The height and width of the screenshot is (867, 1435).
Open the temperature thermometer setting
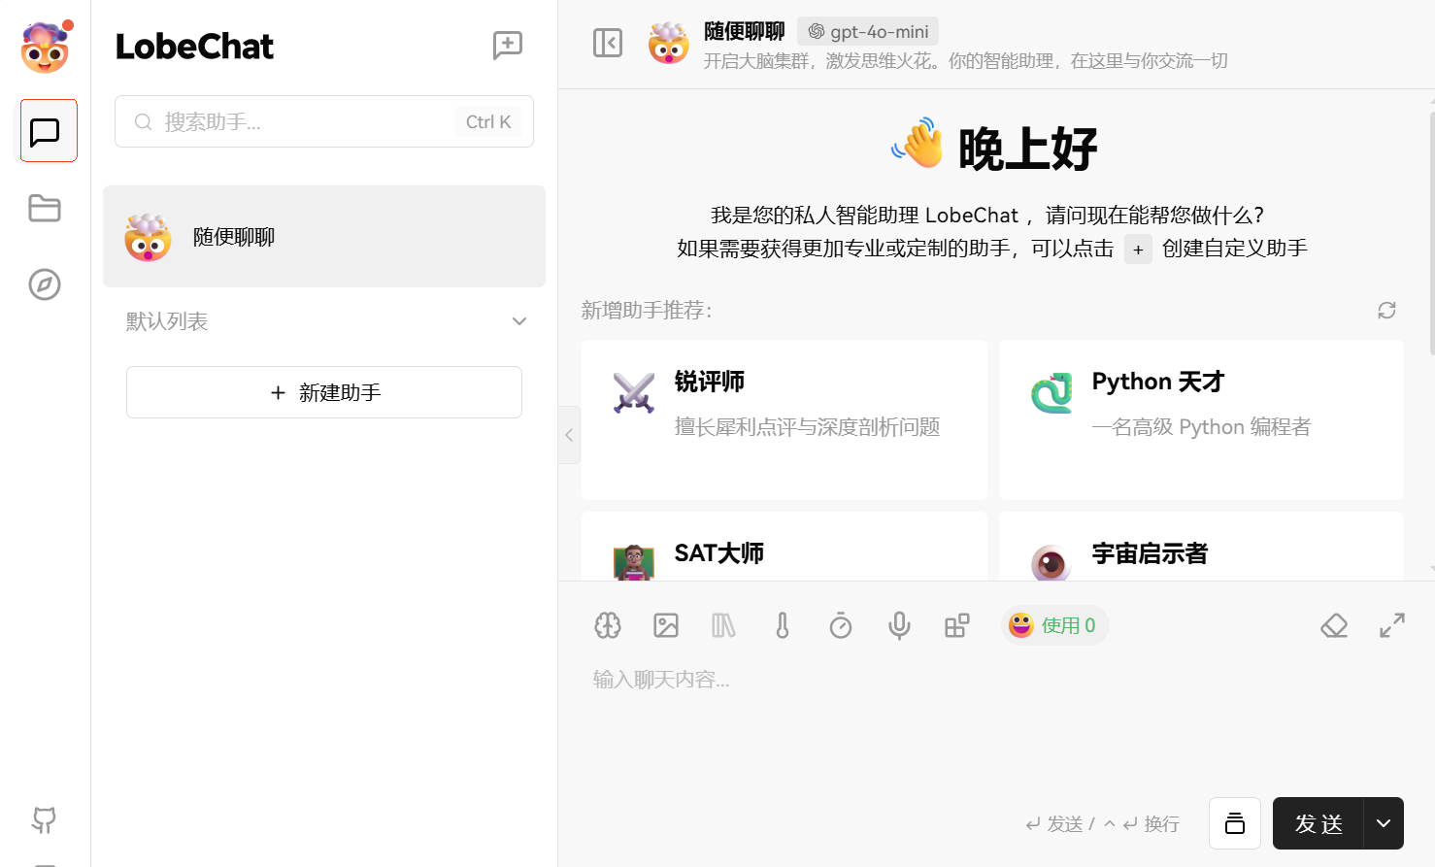pos(783,625)
